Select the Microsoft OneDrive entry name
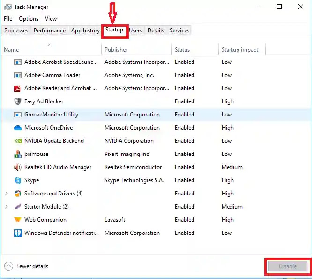 click(49, 128)
